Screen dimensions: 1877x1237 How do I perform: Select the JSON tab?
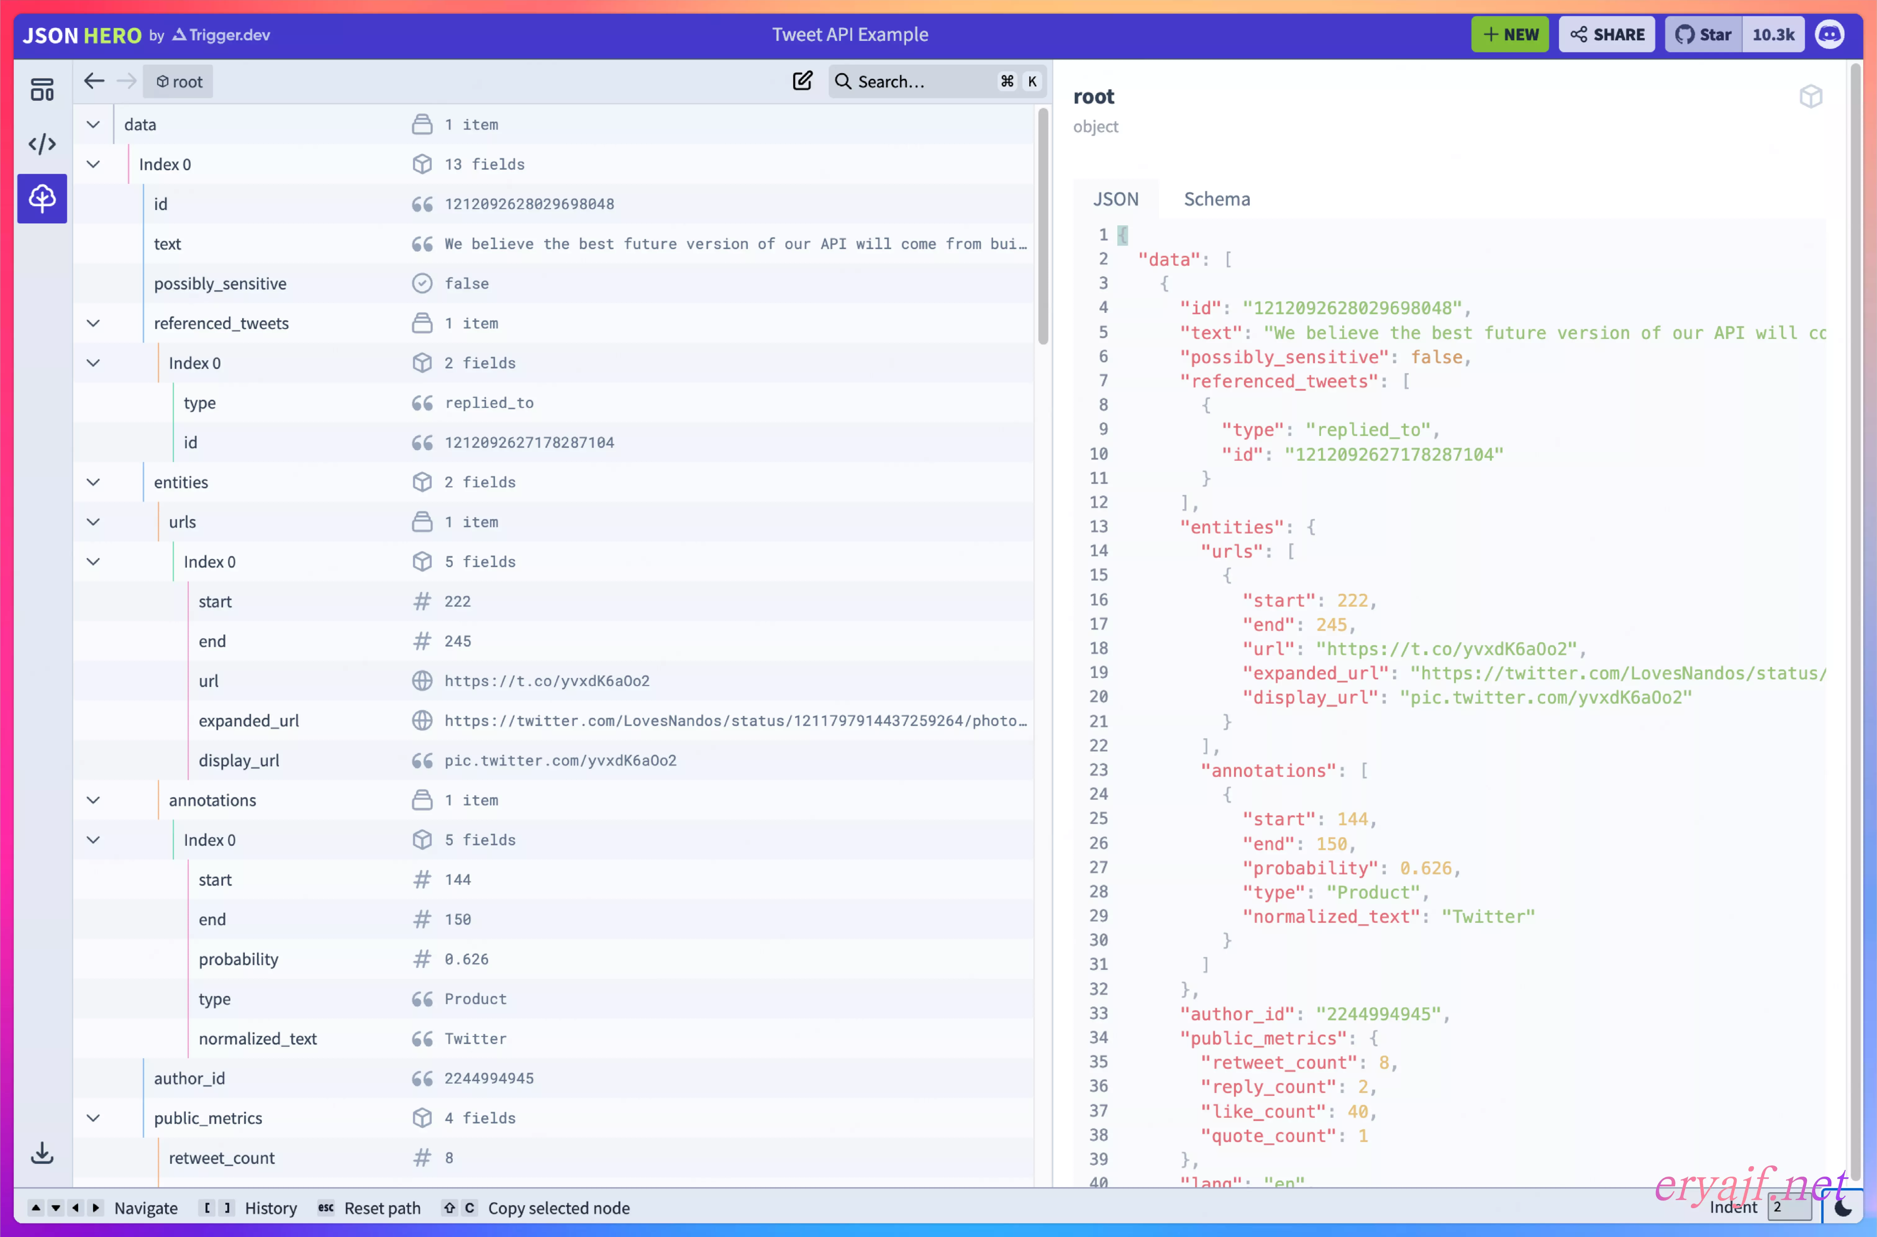tap(1115, 199)
